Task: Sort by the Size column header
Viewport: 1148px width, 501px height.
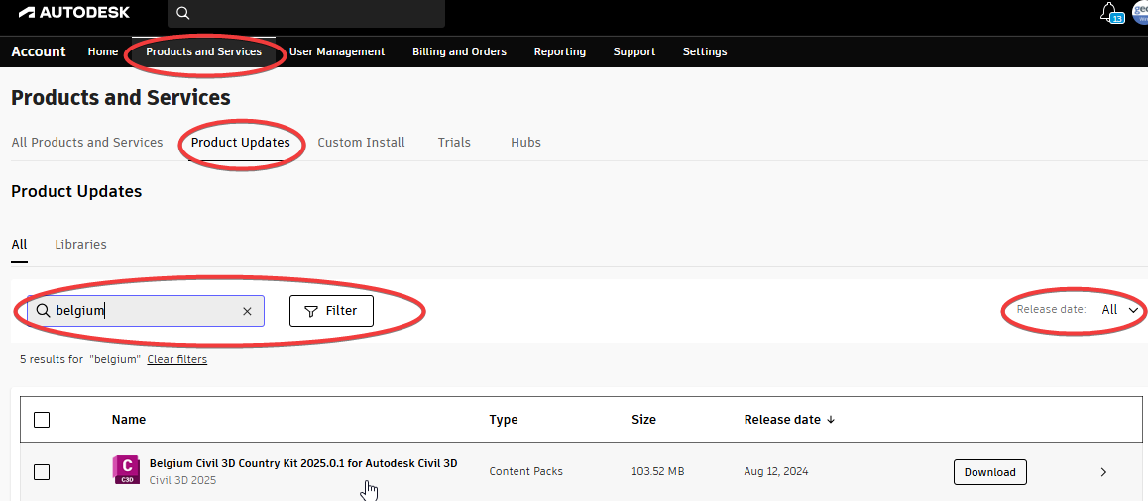Action: [644, 420]
